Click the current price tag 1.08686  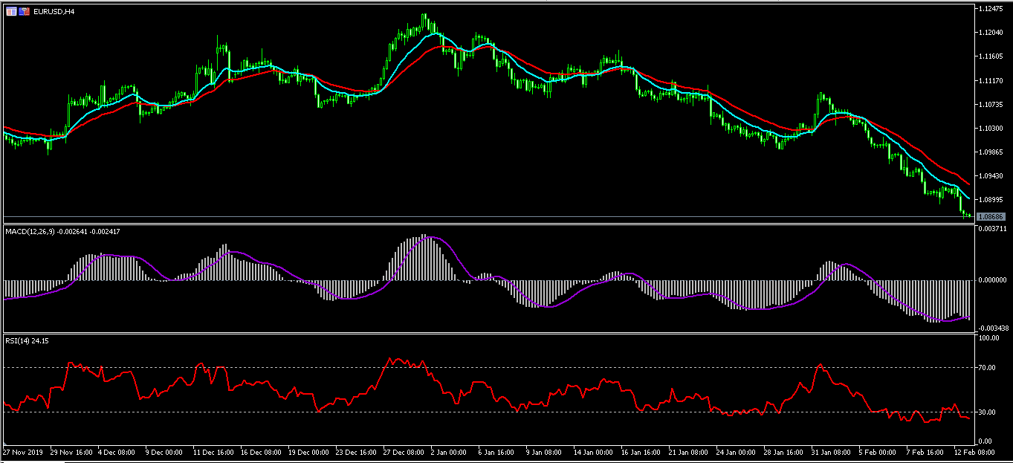[x=991, y=216]
